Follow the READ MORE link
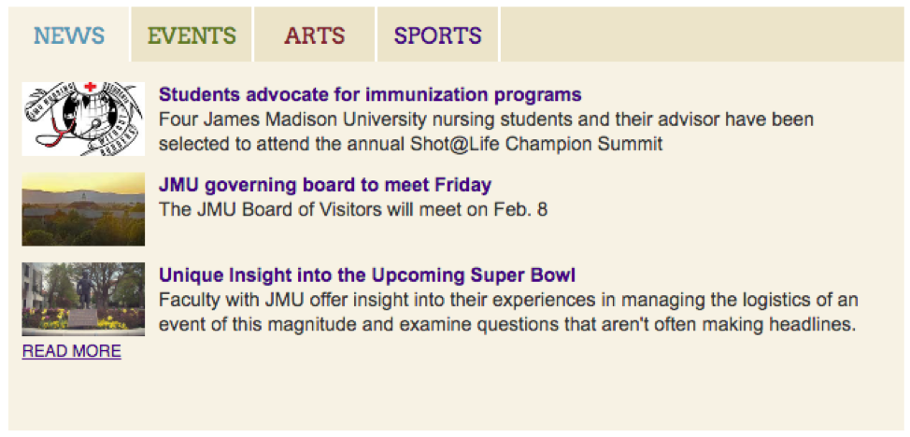 [x=72, y=351]
